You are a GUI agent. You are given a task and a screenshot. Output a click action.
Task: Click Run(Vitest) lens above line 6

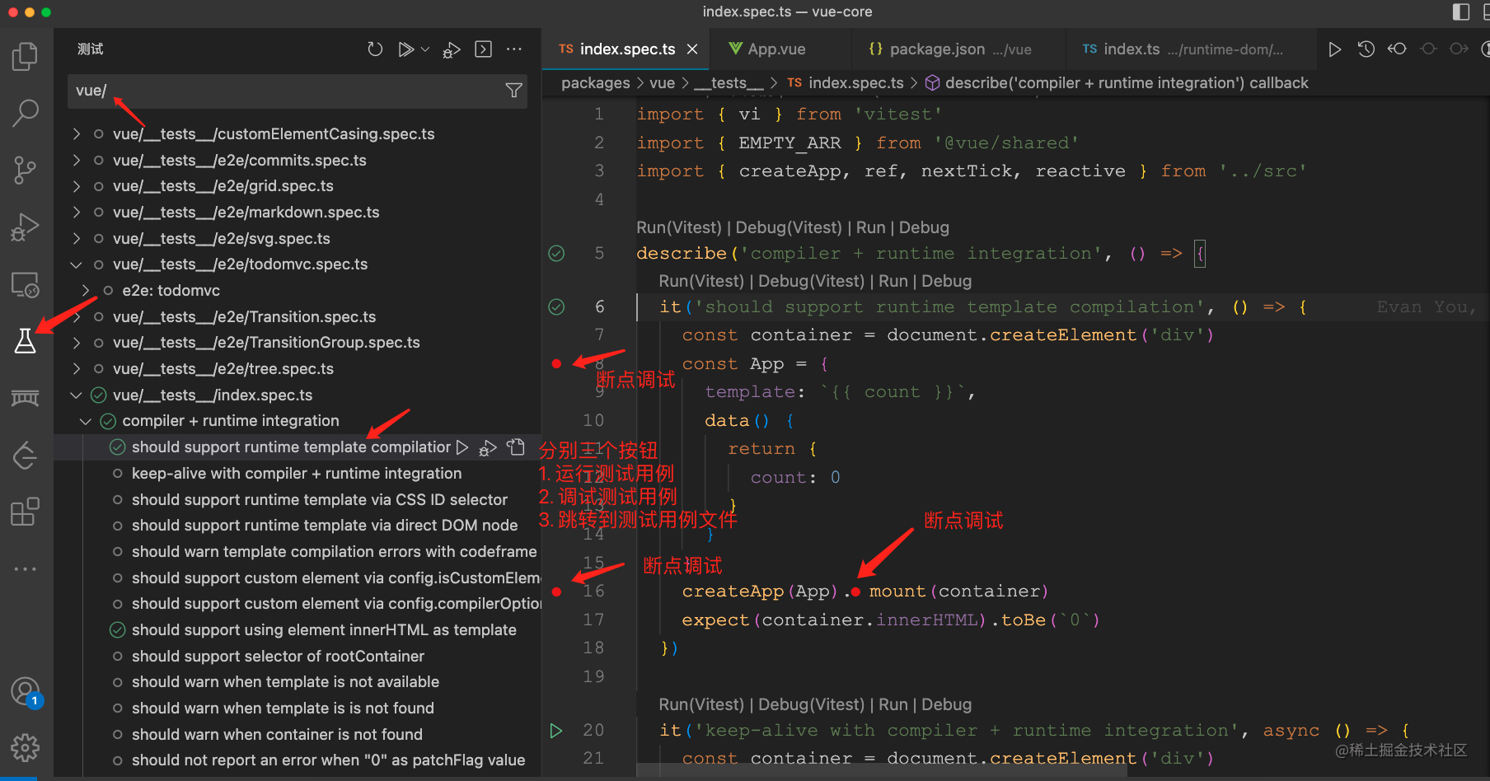(x=701, y=281)
